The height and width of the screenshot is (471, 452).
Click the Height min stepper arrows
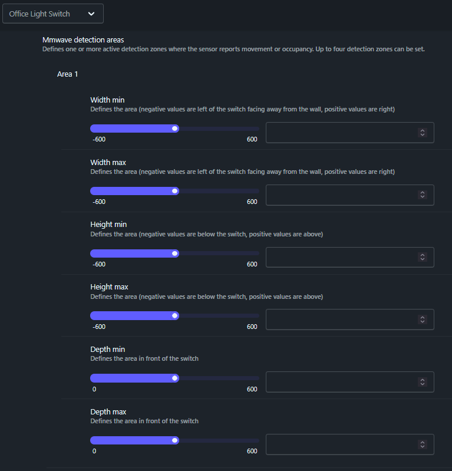422,258
